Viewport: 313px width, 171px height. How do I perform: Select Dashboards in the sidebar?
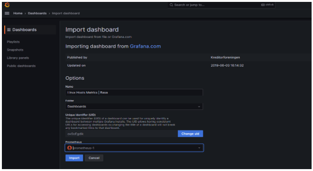click(x=30, y=30)
